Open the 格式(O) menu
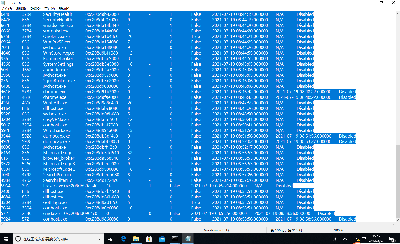The image size is (400, 244). (35, 9)
